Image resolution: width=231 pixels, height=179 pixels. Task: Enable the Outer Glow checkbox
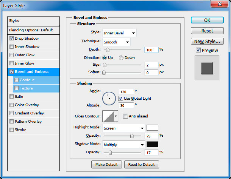(x=11, y=55)
